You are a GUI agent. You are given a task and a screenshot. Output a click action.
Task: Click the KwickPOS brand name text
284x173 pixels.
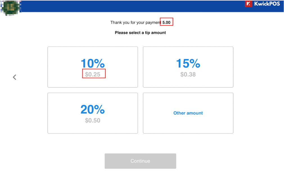[x=267, y=4]
